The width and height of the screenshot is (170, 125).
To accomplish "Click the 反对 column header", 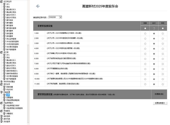I will 154,23.
